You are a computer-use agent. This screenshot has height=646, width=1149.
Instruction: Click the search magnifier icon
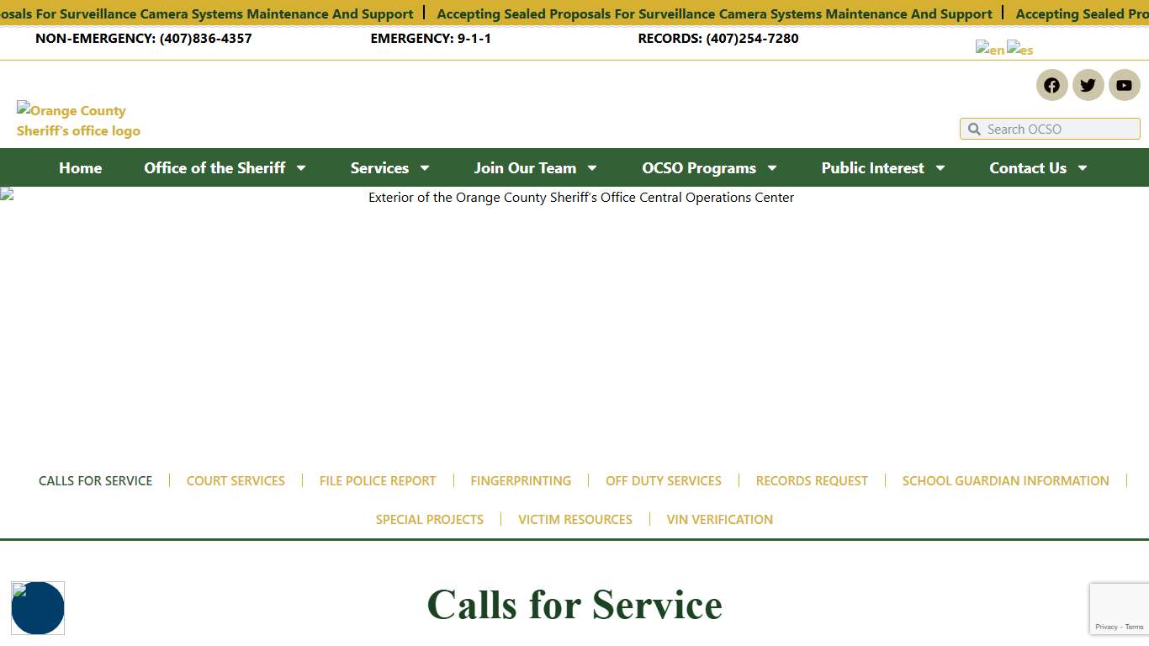click(x=974, y=129)
